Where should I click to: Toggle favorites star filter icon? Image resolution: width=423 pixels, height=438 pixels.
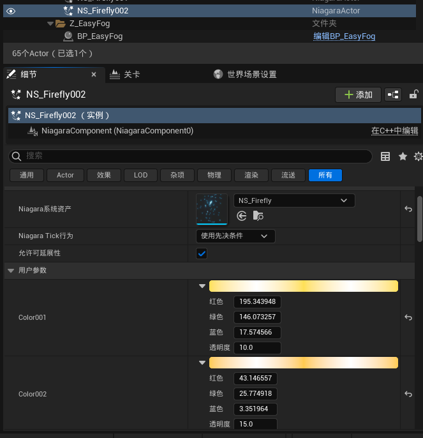403,156
